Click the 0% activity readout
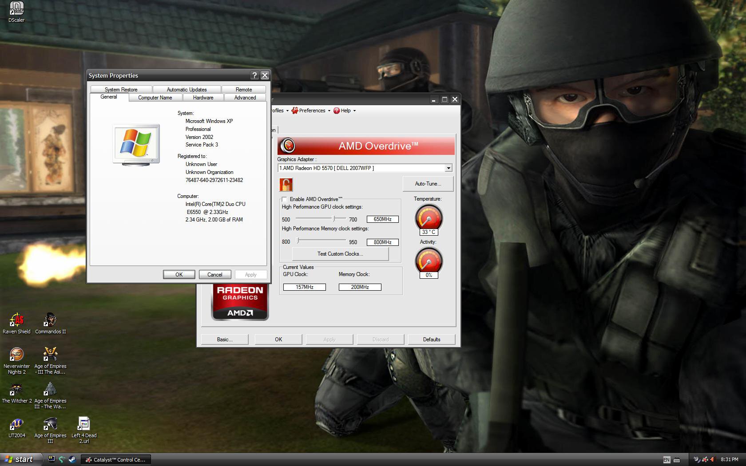 point(429,275)
